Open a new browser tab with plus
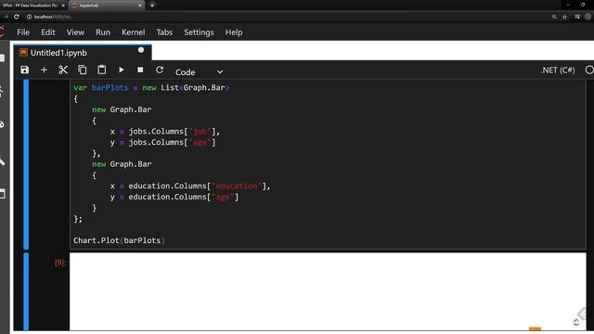This screenshot has width=594, height=334. point(152,6)
